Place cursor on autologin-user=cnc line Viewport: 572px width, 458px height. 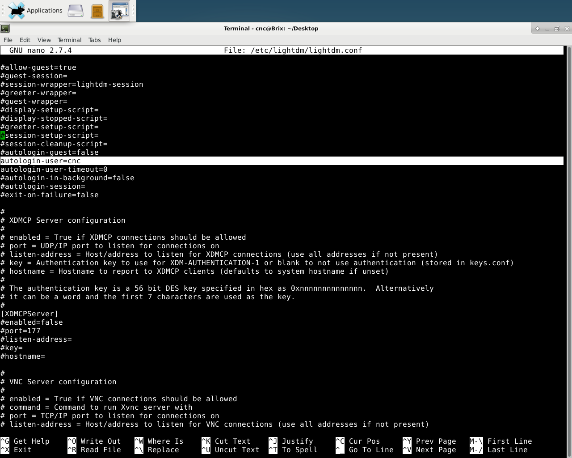tap(282, 161)
